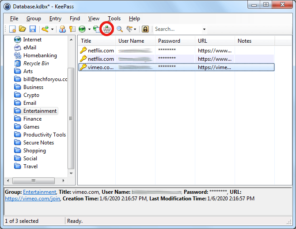Copy password with the key-and-page icon
296x229 pixels.
pyautogui.click(x=72, y=29)
